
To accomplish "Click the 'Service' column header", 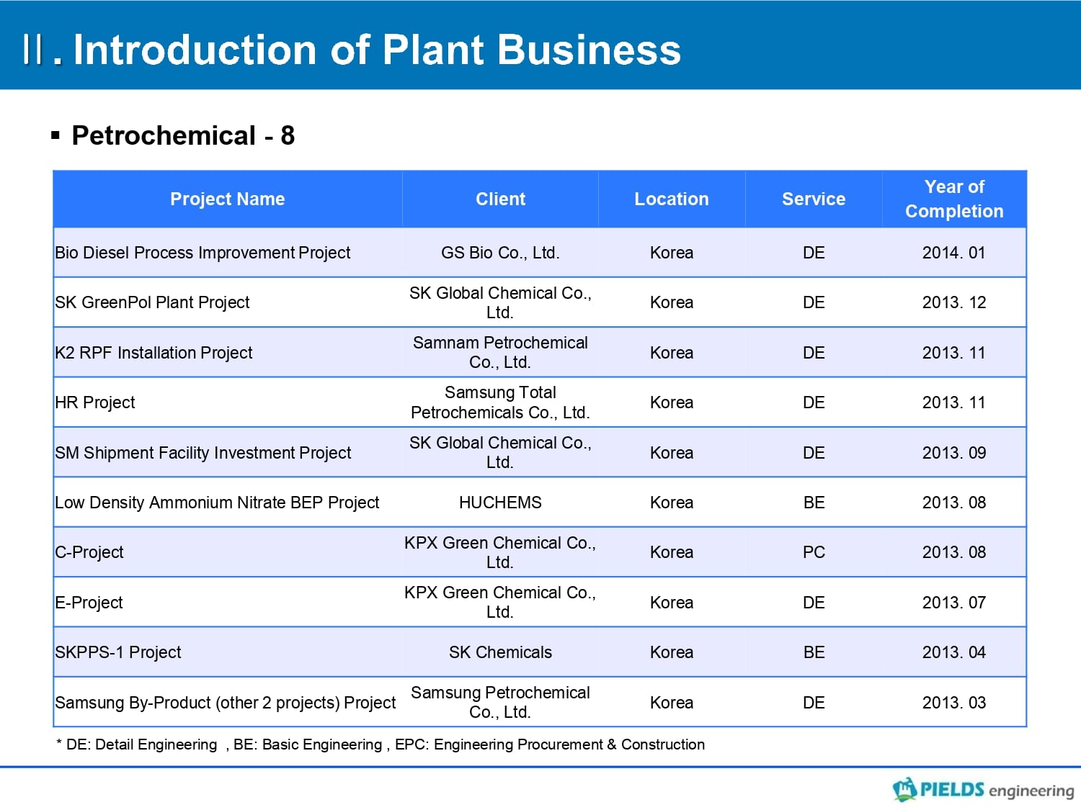I will click(814, 199).
